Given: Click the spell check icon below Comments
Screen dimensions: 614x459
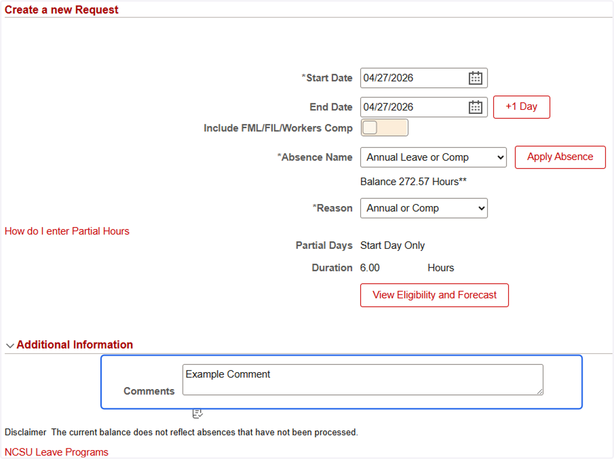Looking at the screenshot, I should coord(198,413).
